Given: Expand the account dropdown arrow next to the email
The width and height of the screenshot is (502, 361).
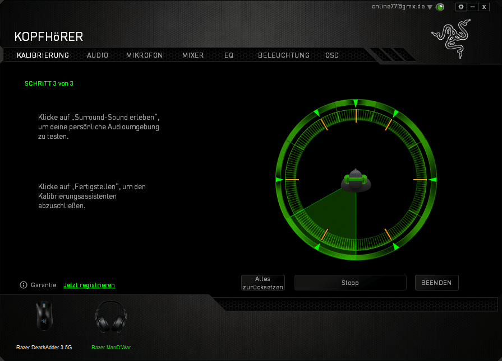Looking at the screenshot, I should point(430,7).
